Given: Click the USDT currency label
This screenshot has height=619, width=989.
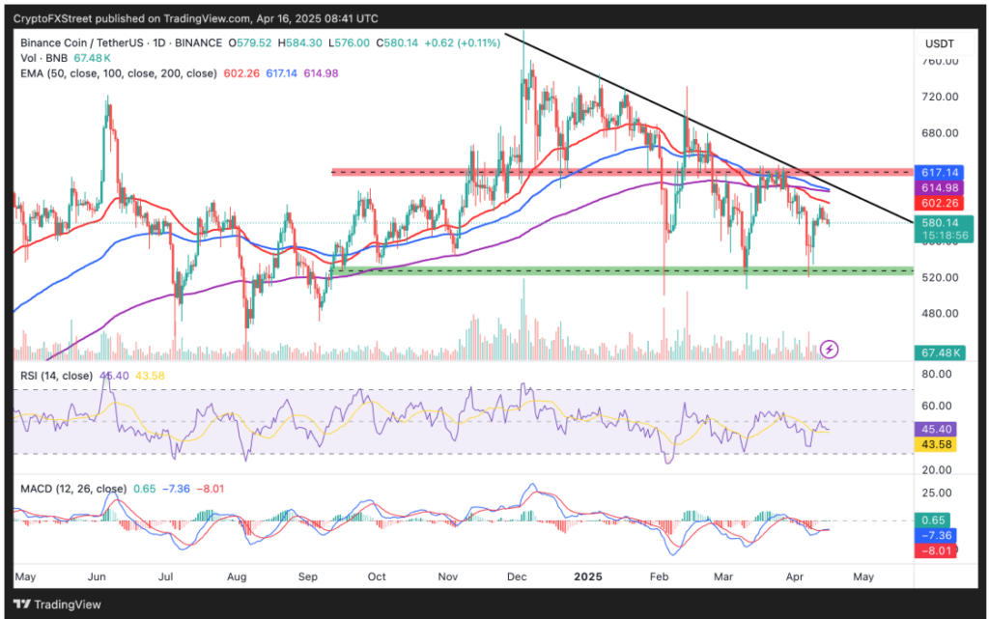Looking at the screenshot, I should click(x=939, y=43).
